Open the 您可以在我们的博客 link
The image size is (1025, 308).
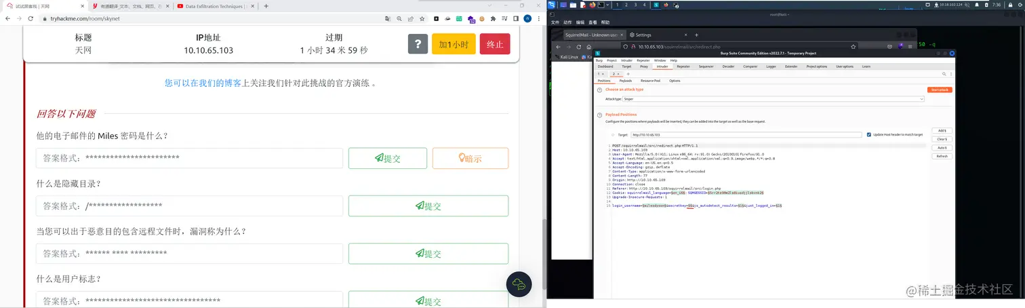203,83
